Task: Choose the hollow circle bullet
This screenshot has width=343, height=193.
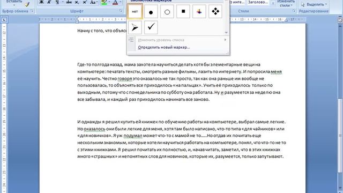Action: 167,11
